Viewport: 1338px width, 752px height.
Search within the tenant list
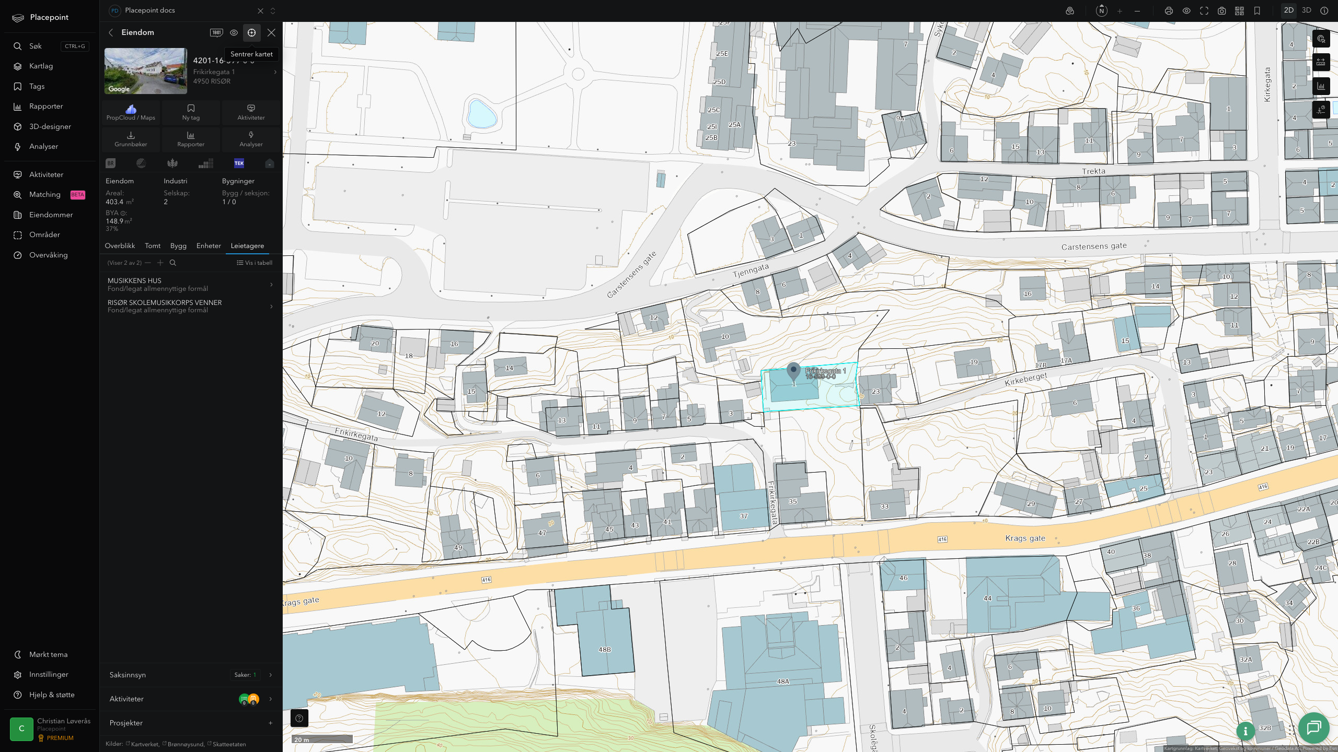pyautogui.click(x=173, y=263)
